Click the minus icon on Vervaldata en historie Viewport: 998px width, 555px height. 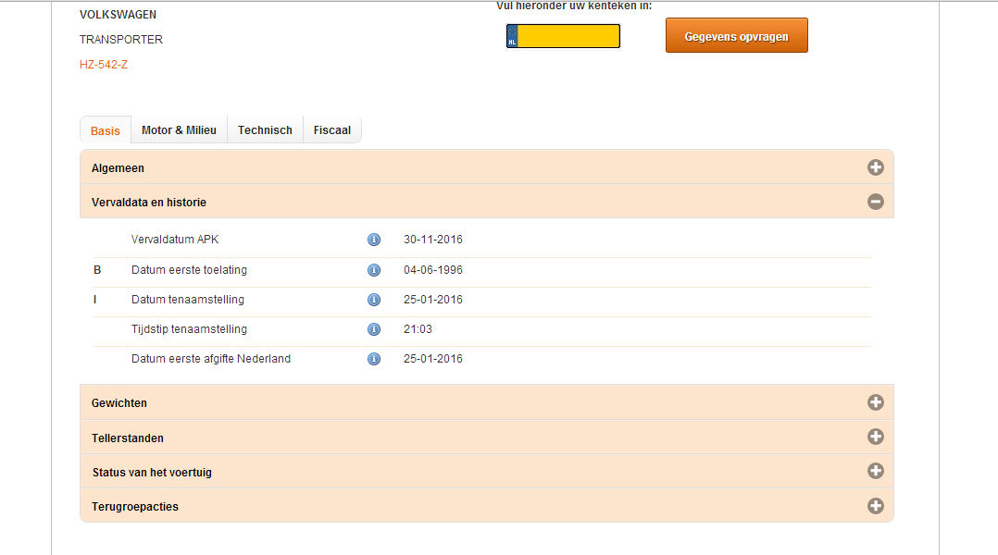875,202
